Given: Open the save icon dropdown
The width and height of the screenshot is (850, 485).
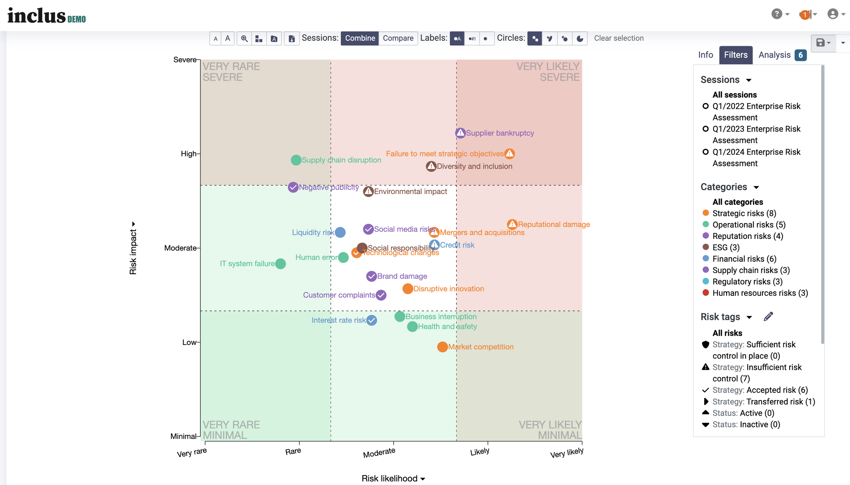Looking at the screenshot, I should pyautogui.click(x=823, y=43).
